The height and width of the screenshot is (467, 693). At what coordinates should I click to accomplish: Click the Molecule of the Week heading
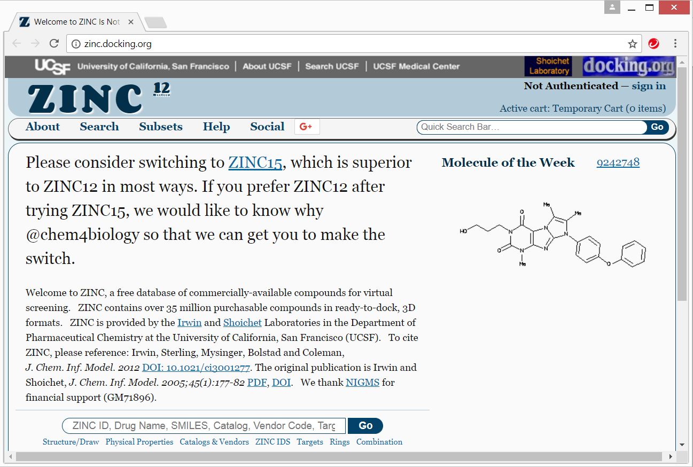[x=508, y=162]
